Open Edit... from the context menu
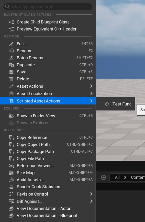 pos(48,44)
